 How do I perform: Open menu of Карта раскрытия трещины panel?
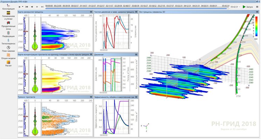tap(91, 12)
